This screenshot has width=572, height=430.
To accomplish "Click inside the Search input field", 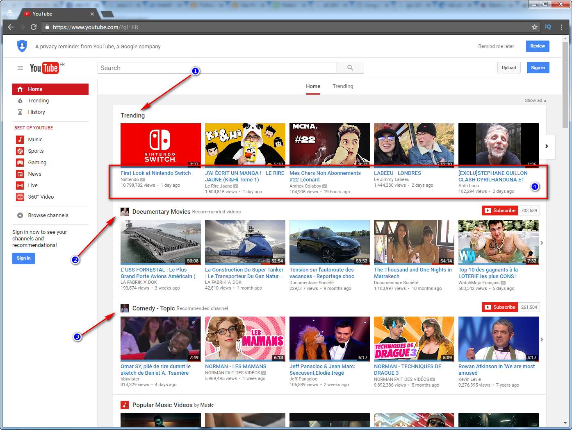I will (217, 68).
